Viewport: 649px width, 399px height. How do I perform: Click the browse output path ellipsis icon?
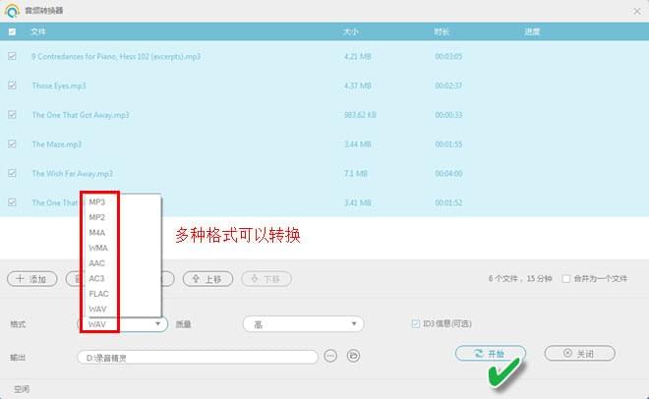point(330,356)
